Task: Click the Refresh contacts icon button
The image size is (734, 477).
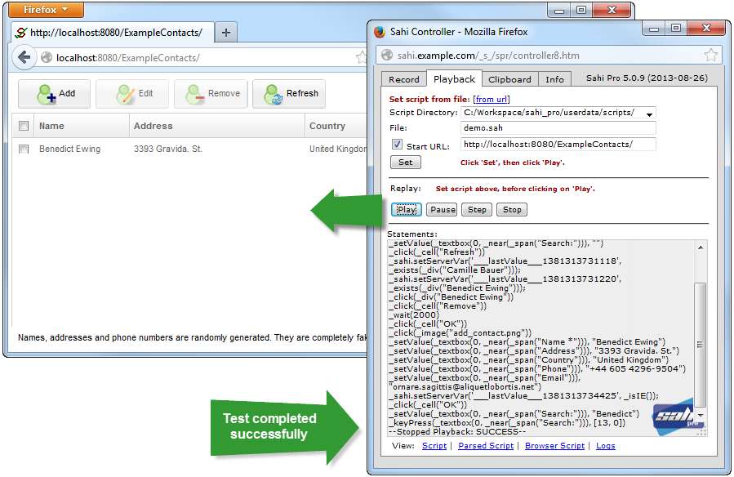Action: [289, 94]
